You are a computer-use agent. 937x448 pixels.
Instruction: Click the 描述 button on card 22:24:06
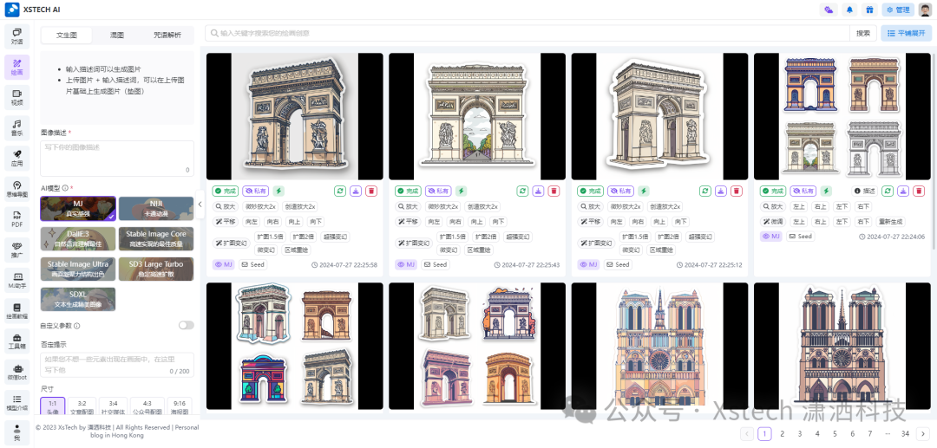pyautogui.click(x=864, y=191)
